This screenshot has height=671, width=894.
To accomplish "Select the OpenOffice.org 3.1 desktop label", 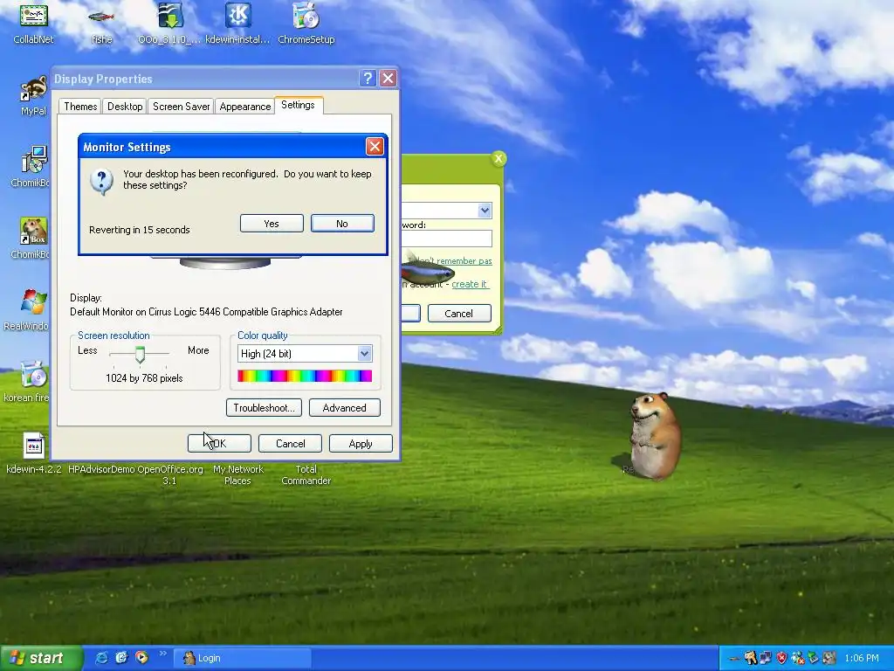I will [x=170, y=474].
